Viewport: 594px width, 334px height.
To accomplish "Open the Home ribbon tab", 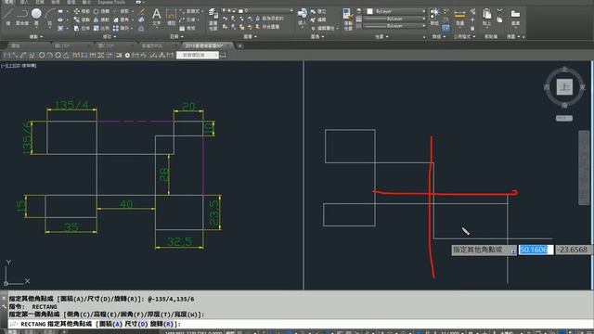I will coord(8,2).
